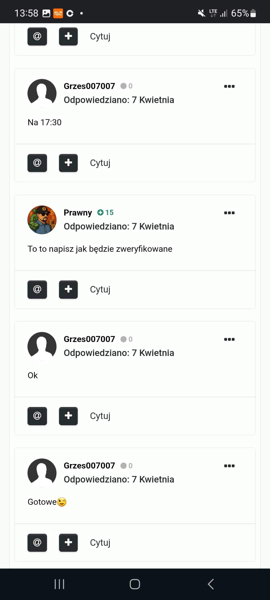Open three-dot options menu on Prawny's post
The width and height of the screenshot is (270, 600).
pos(229,213)
